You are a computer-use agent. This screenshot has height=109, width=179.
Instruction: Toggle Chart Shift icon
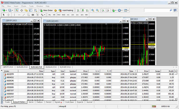[108, 10]
